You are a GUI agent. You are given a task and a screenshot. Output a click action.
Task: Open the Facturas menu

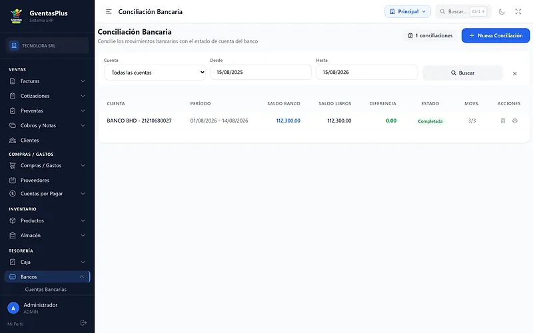(47, 81)
